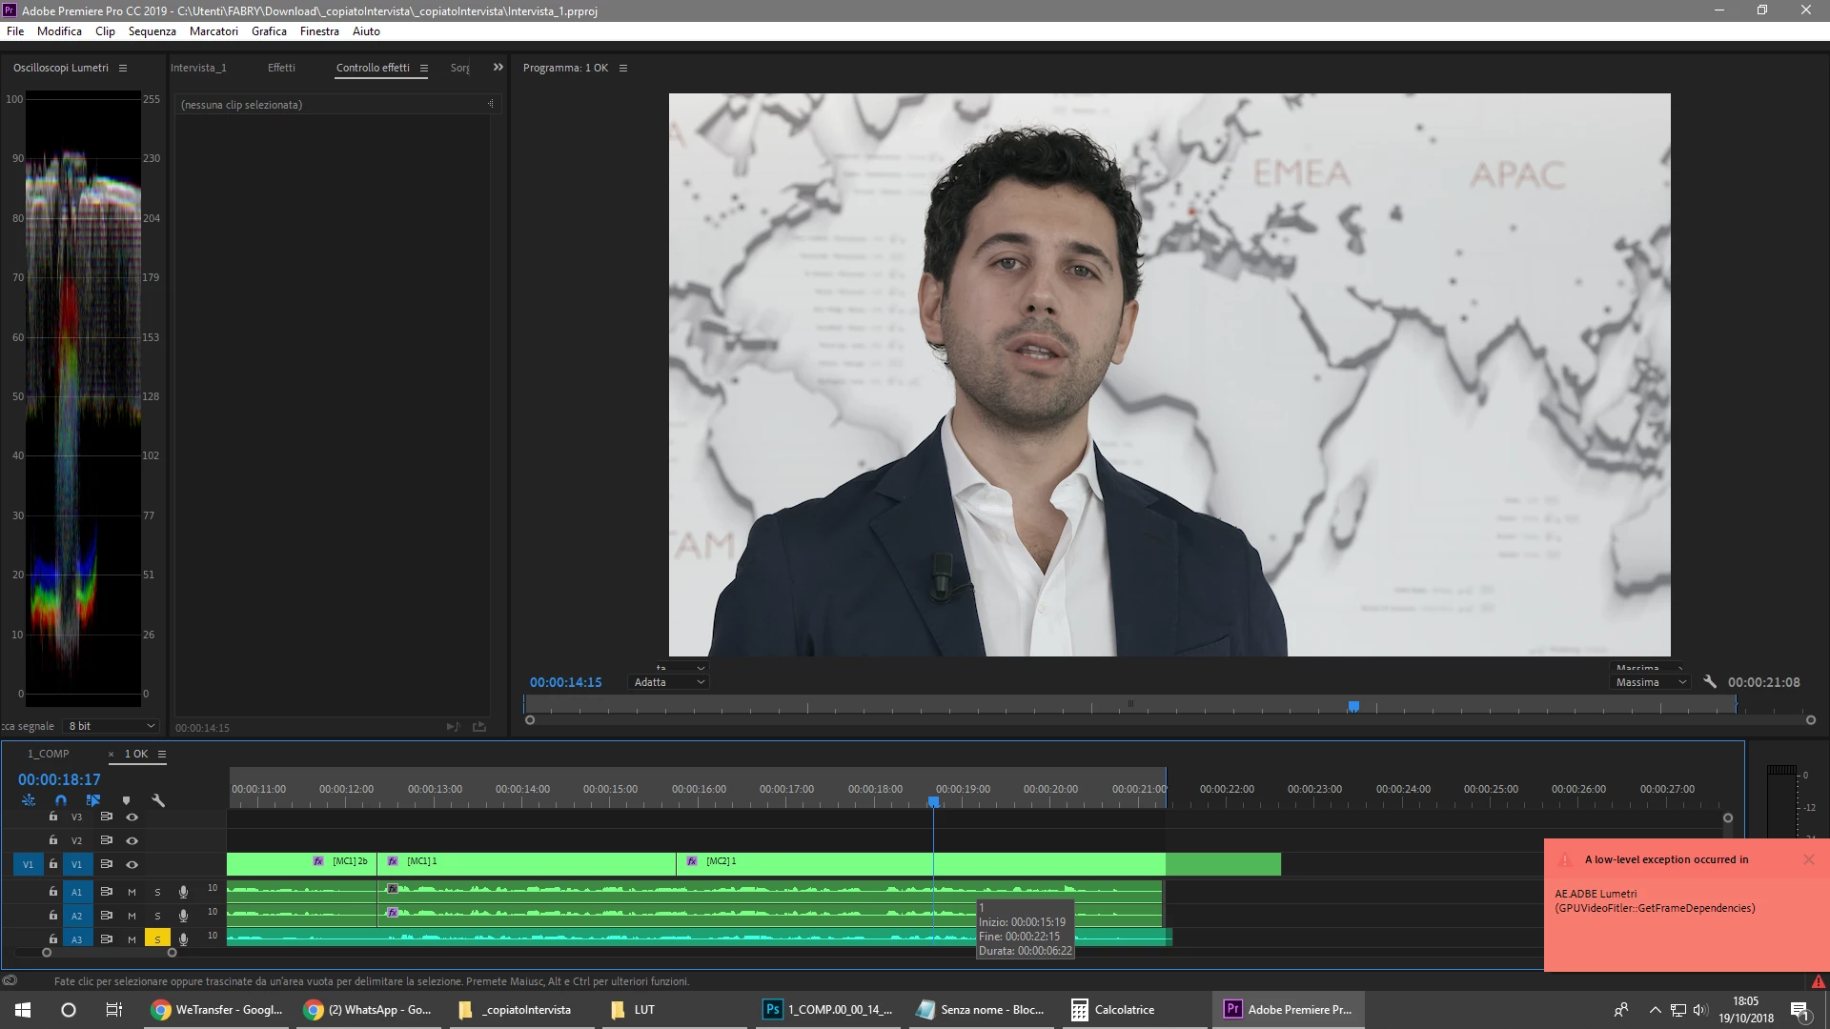1830x1029 pixels.
Task: Toggle sync lock for track V2
Action: coord(107,840)
